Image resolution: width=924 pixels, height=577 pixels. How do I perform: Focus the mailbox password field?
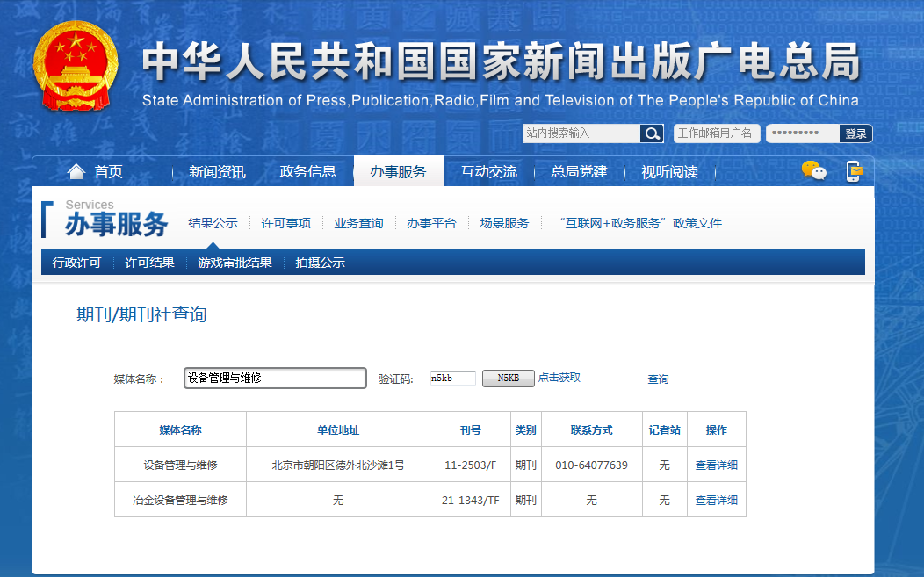click(x=803, y=133)
